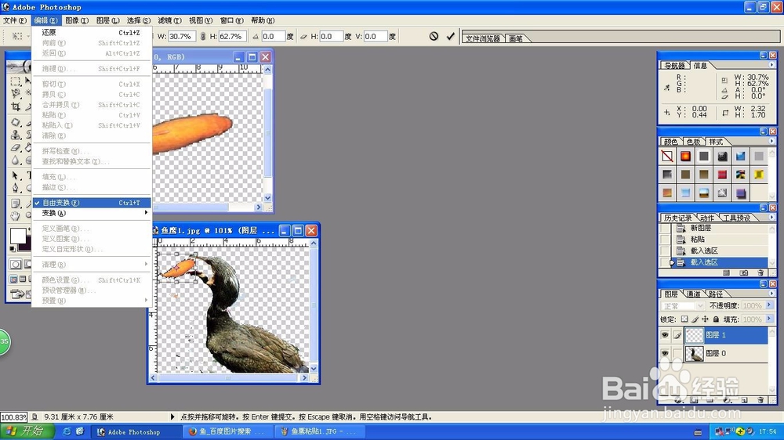Click the foreground white color swatch
784x440 pixels.
coord(18,236)
